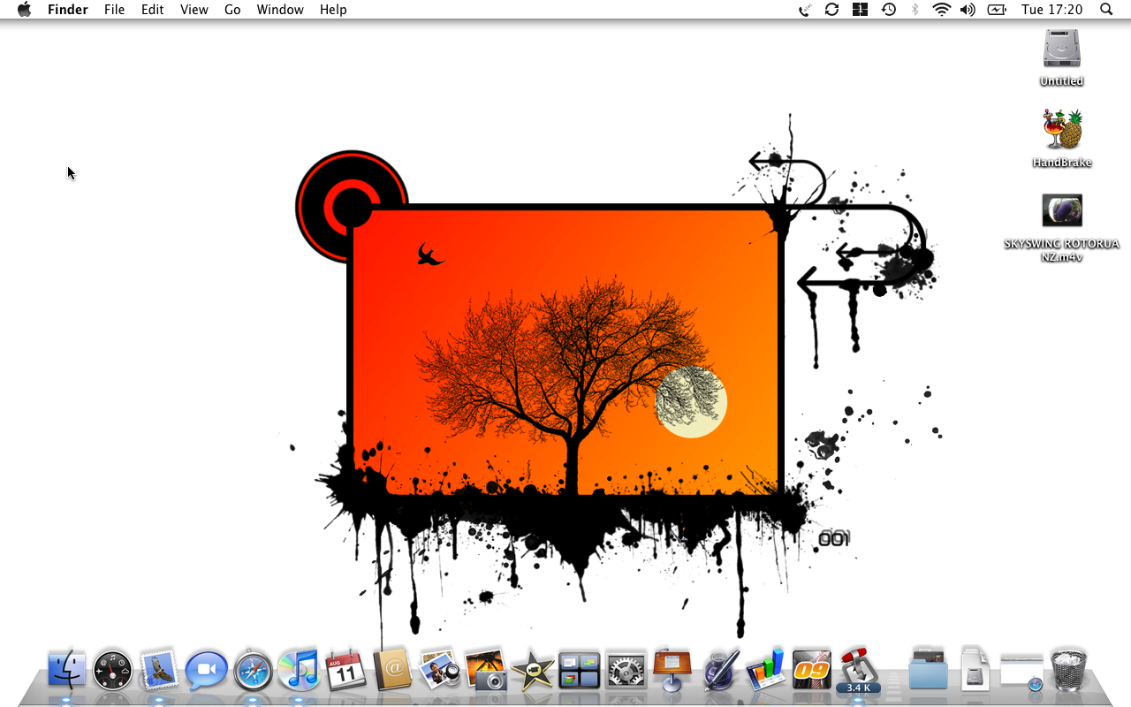Open the Go menu
The width and height of the screenshot is (1131, 707).
click(x=232, y=10)
